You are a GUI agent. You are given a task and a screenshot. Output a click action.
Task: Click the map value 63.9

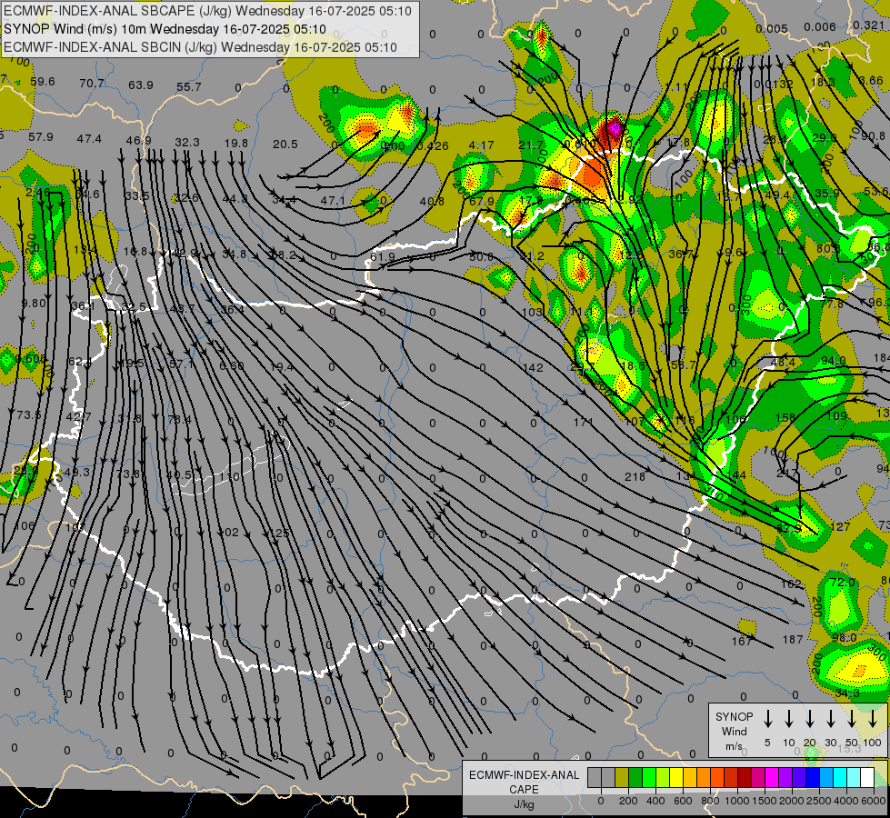click(x=141, y=85)
